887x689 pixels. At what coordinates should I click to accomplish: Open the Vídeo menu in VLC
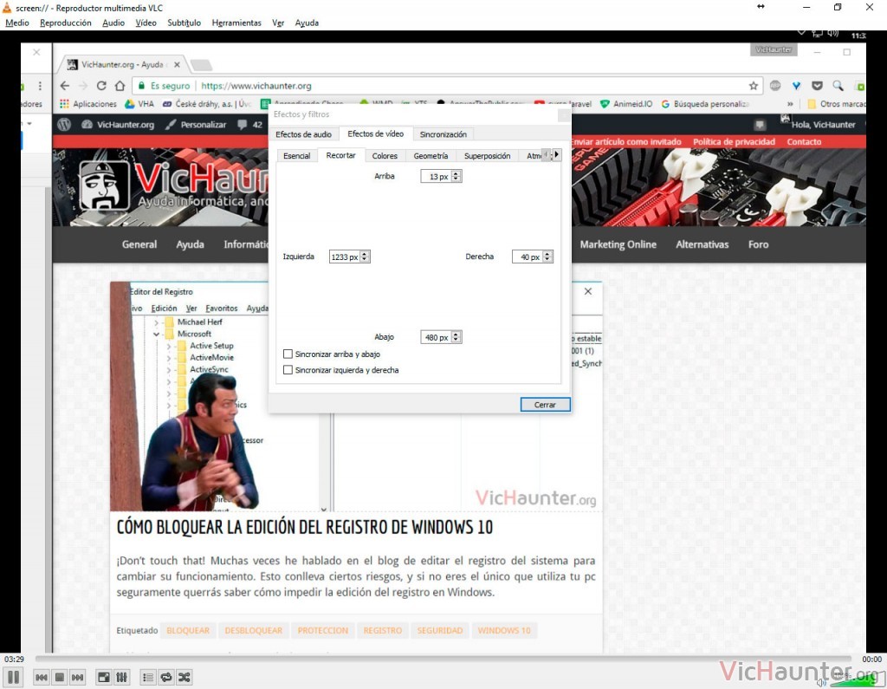click(x=146, y=23)
